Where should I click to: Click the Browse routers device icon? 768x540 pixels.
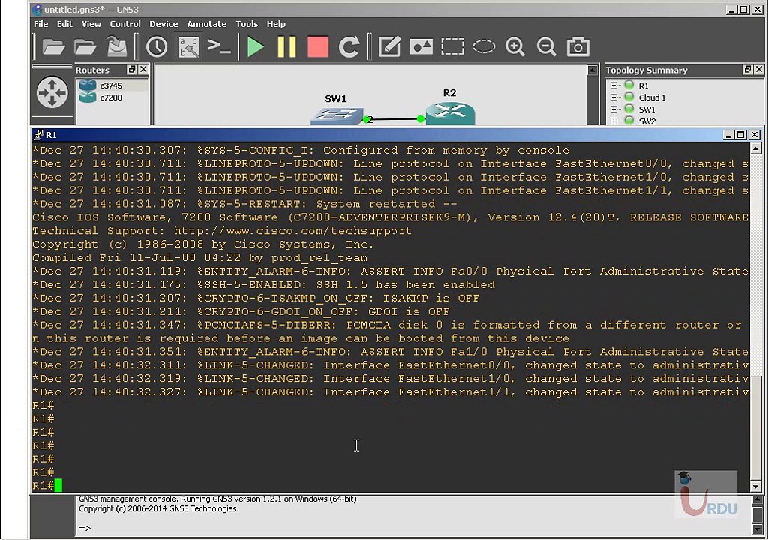point(52,92)
